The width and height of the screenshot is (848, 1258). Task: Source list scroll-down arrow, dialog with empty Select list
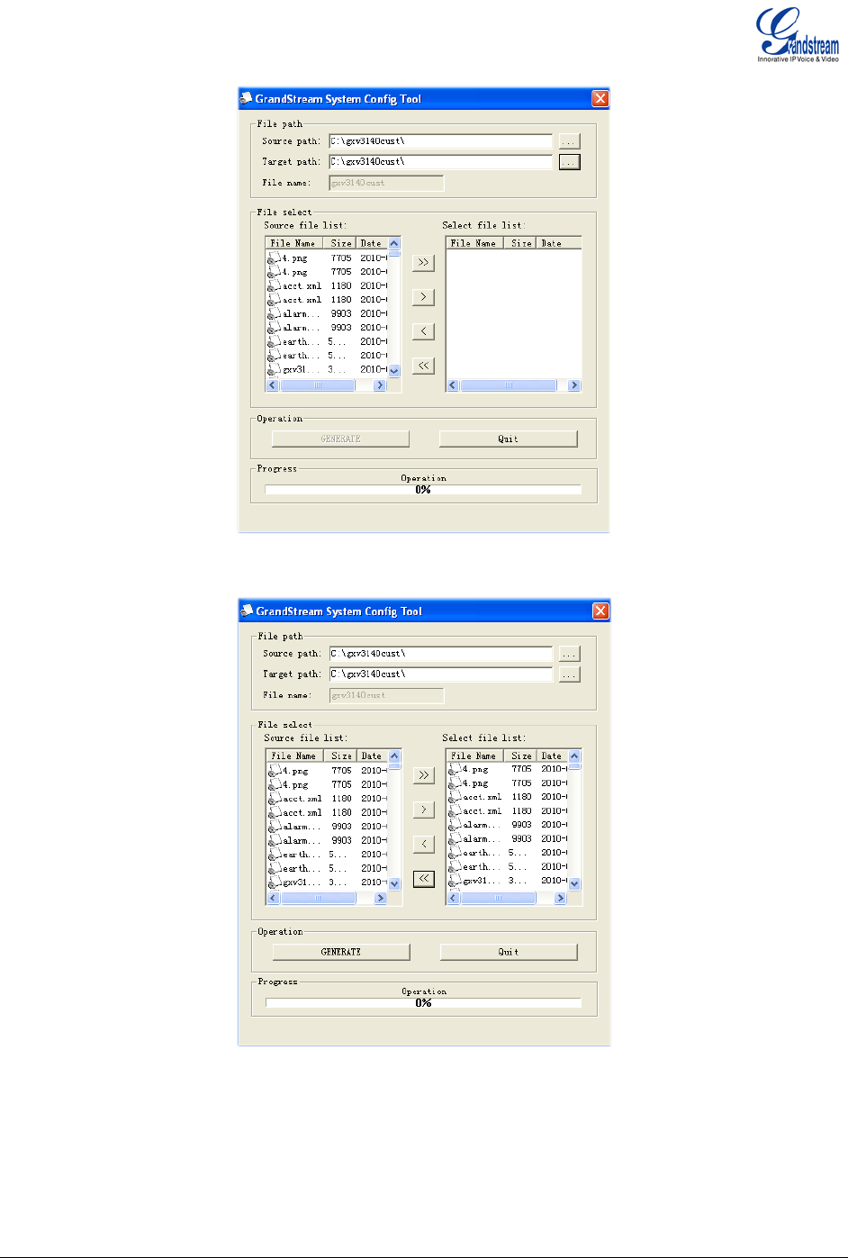pyautogui.click(x=394, y=371)
